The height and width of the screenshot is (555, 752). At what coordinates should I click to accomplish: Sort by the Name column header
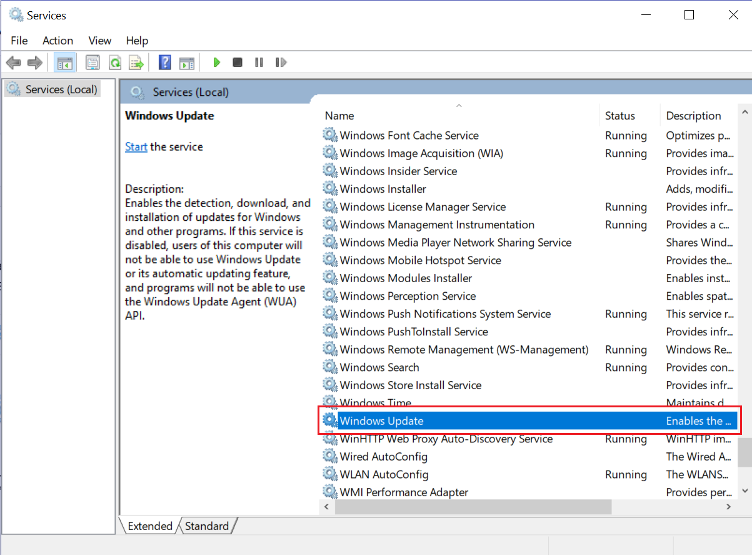(459, 116)
